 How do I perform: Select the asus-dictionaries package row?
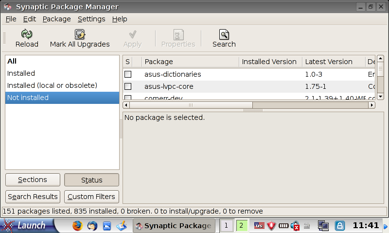pyautogui.click(x=249, y=74)
